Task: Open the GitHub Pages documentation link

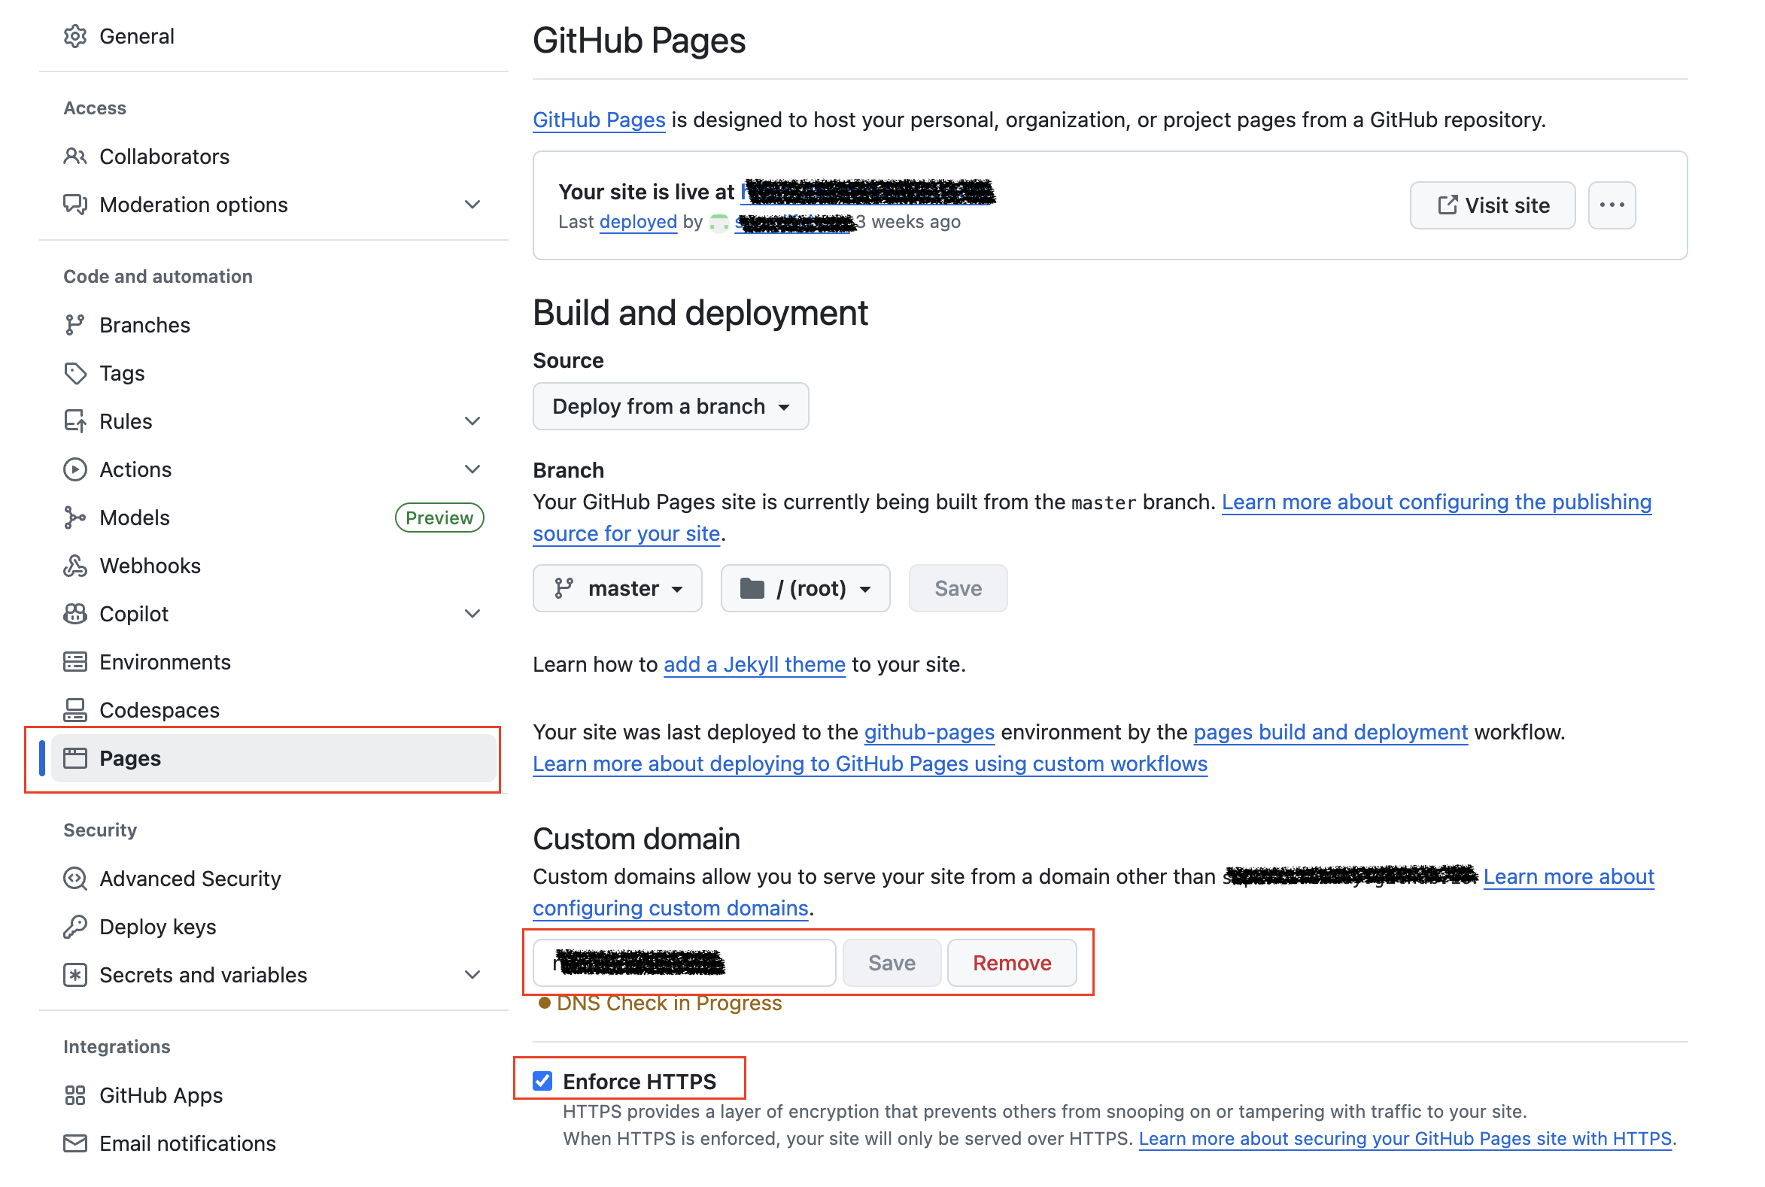Action: click(x=599, y=120)
